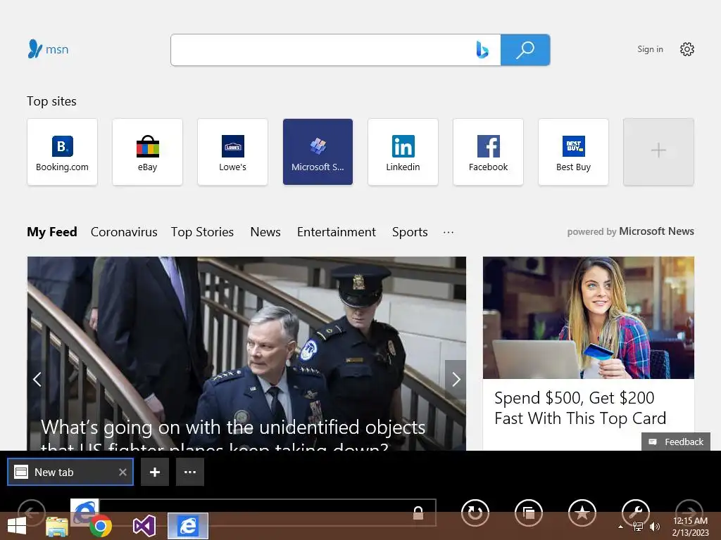Open the Facebook top site tile

(488, 152)
